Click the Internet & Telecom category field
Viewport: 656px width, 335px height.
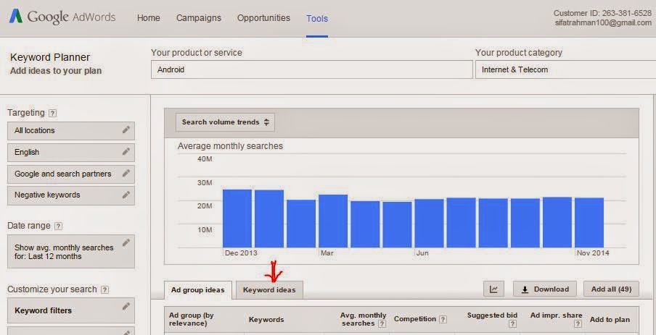coord(565,69)
